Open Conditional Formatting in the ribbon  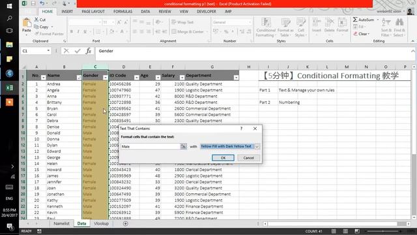[266, 27]
